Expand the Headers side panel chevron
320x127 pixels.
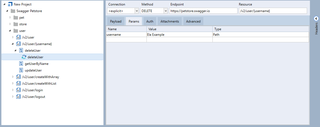pyautogui.click(x=316, y=19)
